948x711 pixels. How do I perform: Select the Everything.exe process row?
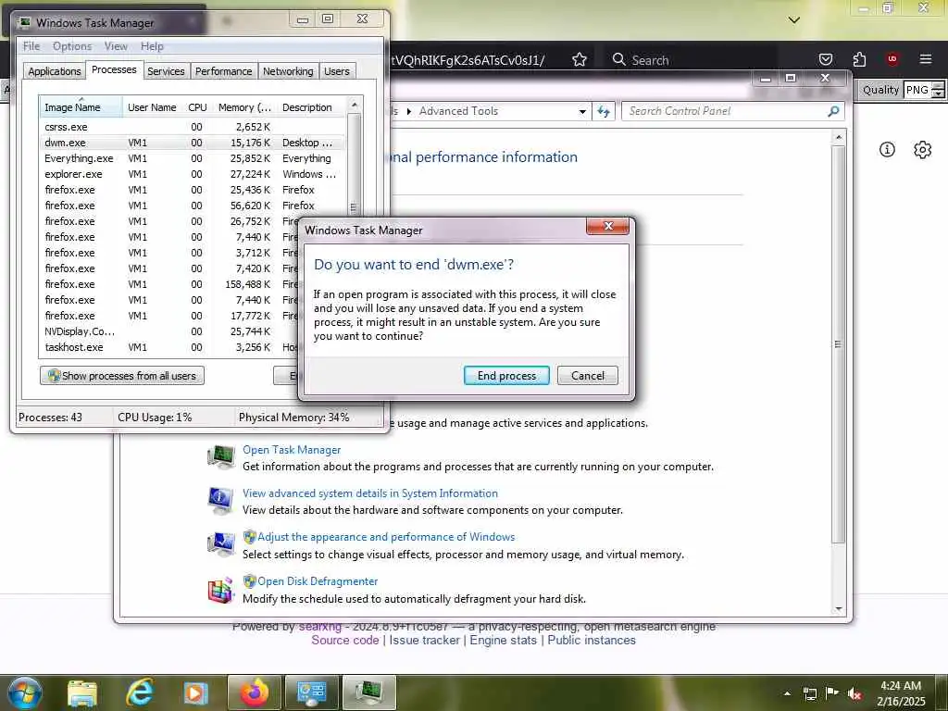(193, 158)
